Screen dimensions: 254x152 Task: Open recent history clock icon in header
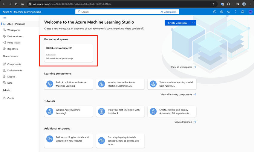pos(215,12)
